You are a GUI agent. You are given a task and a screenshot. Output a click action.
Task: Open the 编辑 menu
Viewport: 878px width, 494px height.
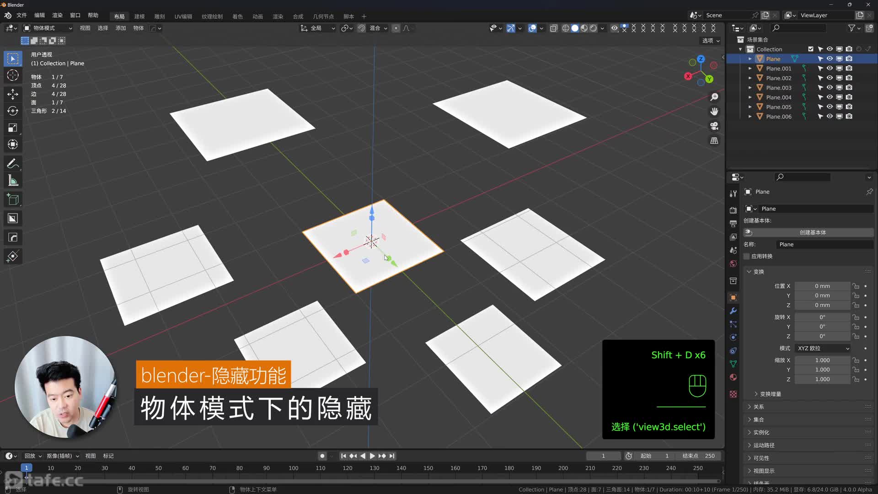tap(40, 15)
